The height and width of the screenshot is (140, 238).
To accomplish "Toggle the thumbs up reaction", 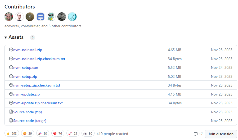I will [11, 134].
